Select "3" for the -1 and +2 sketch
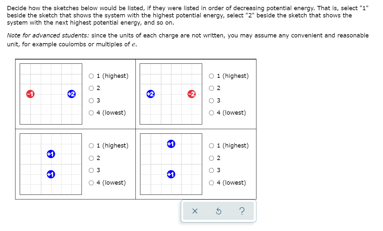This screenshot has width=383, height=231. coord(91,101)
